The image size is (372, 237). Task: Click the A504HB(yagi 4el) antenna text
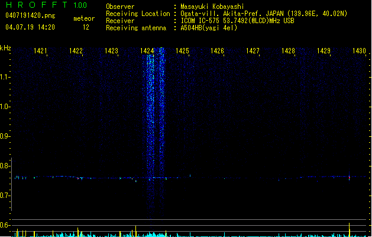pos(209,28)
